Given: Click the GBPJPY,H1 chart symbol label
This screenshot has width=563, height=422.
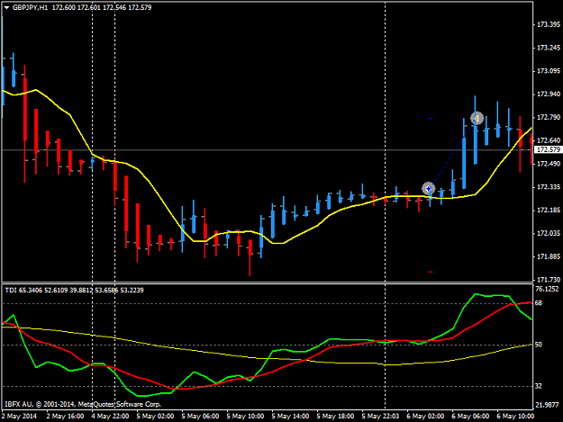Looking at the screenshot, I should [30, 7].
